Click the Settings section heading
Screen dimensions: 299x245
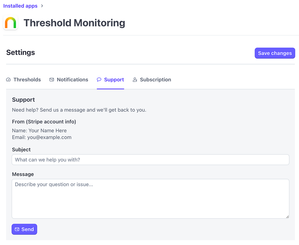click(20, 53)
